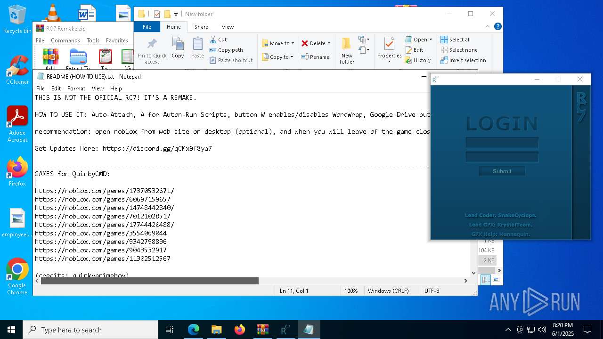Click the Submit button in RC7 login
The height and width of the screenshot is (339, 603).
click(x=502, y=171)
